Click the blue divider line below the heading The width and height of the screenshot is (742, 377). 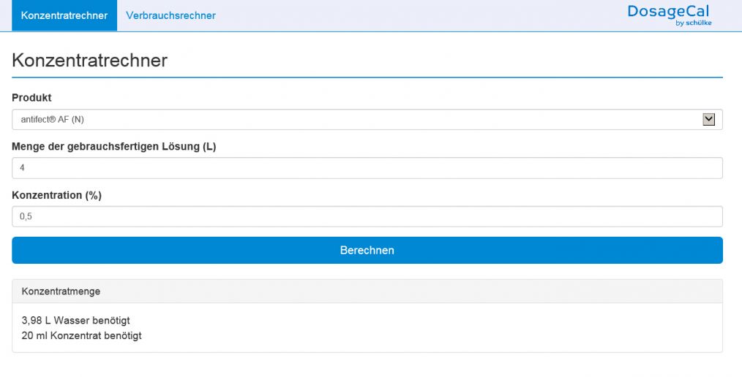(366, 77)
